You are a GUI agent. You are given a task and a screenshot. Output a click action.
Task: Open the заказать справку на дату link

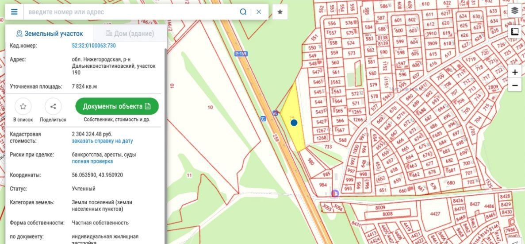point(102,141)
